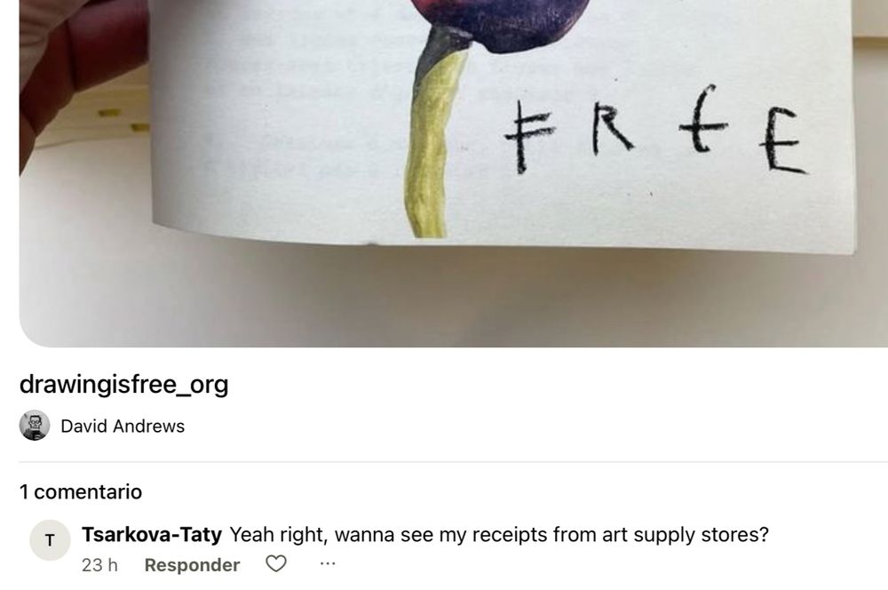
Task: Click the round T avatar of the commenter
Action: [50, 540]
